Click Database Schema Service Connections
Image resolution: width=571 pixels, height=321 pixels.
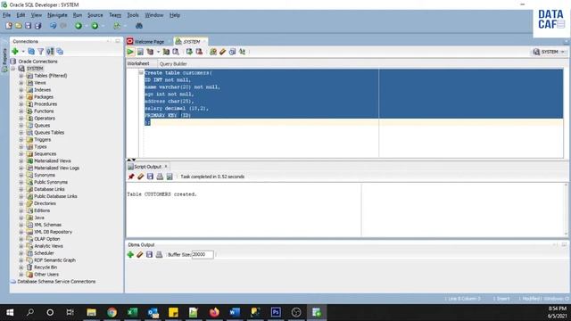pyautogui.click(x=56, y=282)
